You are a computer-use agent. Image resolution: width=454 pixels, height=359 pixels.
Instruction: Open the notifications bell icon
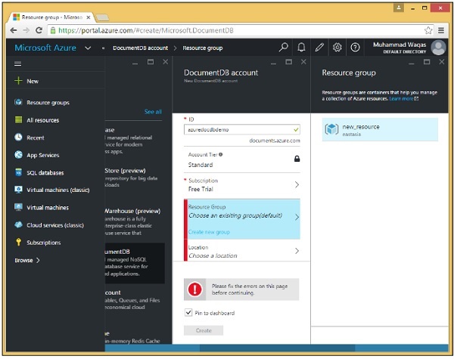(301, 48)
